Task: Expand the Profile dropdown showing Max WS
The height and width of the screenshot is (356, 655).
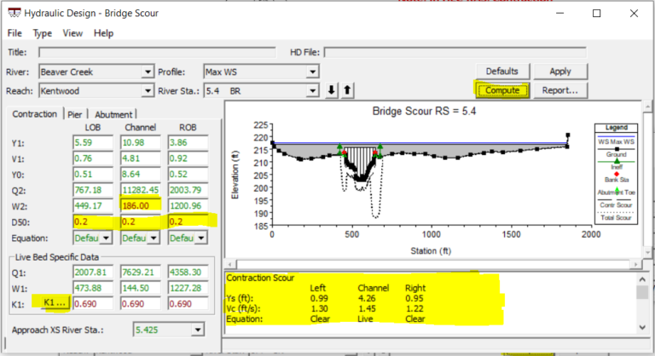Action: pyautogui.click(x=312, y=72)
